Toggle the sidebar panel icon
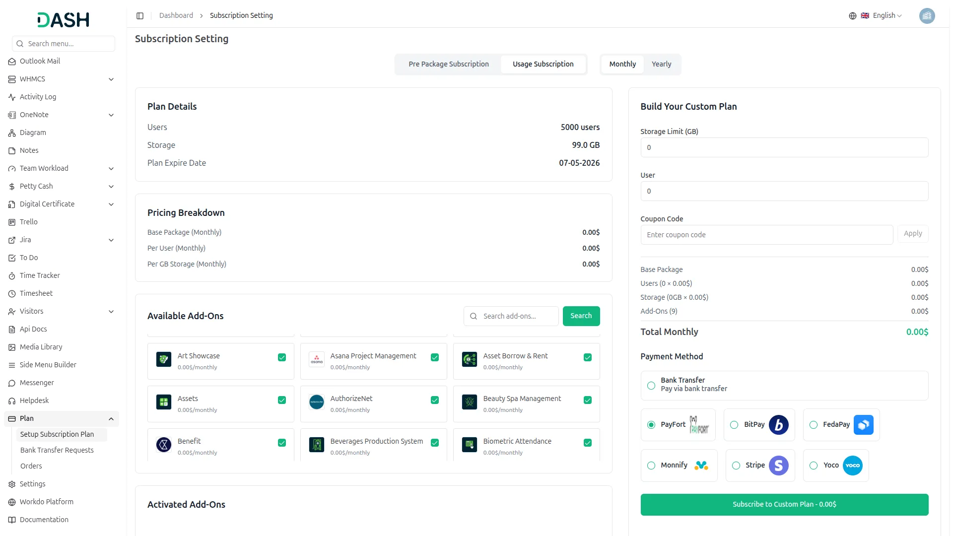Screen dimensions: 953x536 tap(140, 16)
